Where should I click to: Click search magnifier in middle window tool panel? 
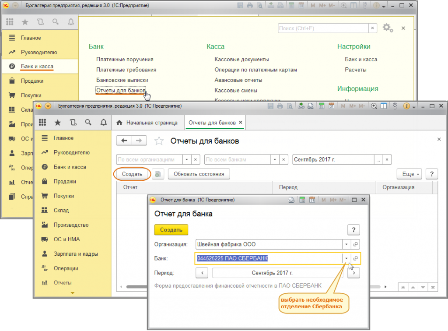pyautogui.click(x=88, y=123)
